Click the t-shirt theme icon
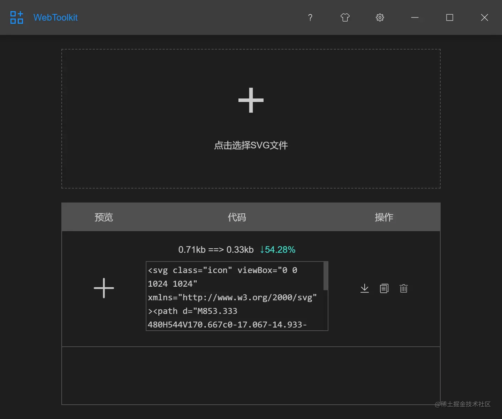This screenshot has height=419, width=502. [345, 17]
